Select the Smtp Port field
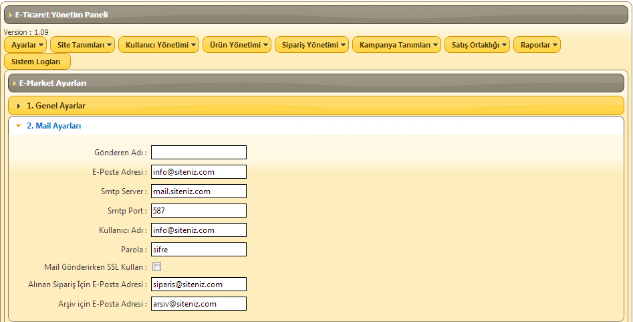 click(199, 211)
